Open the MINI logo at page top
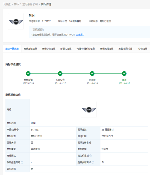 click(16, 21)
